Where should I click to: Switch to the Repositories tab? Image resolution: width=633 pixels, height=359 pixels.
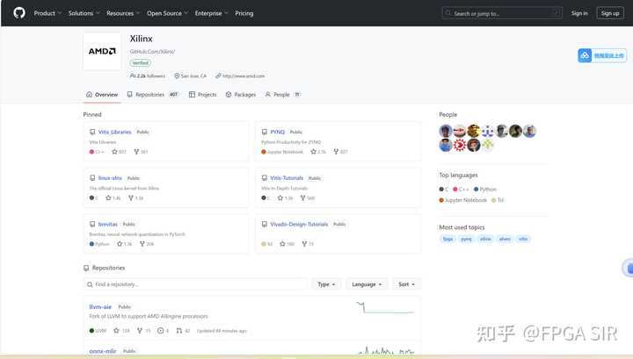click(153, 95)
